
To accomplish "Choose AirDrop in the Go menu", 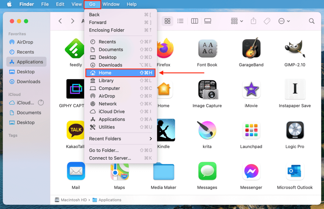I will tap(120, 96).
